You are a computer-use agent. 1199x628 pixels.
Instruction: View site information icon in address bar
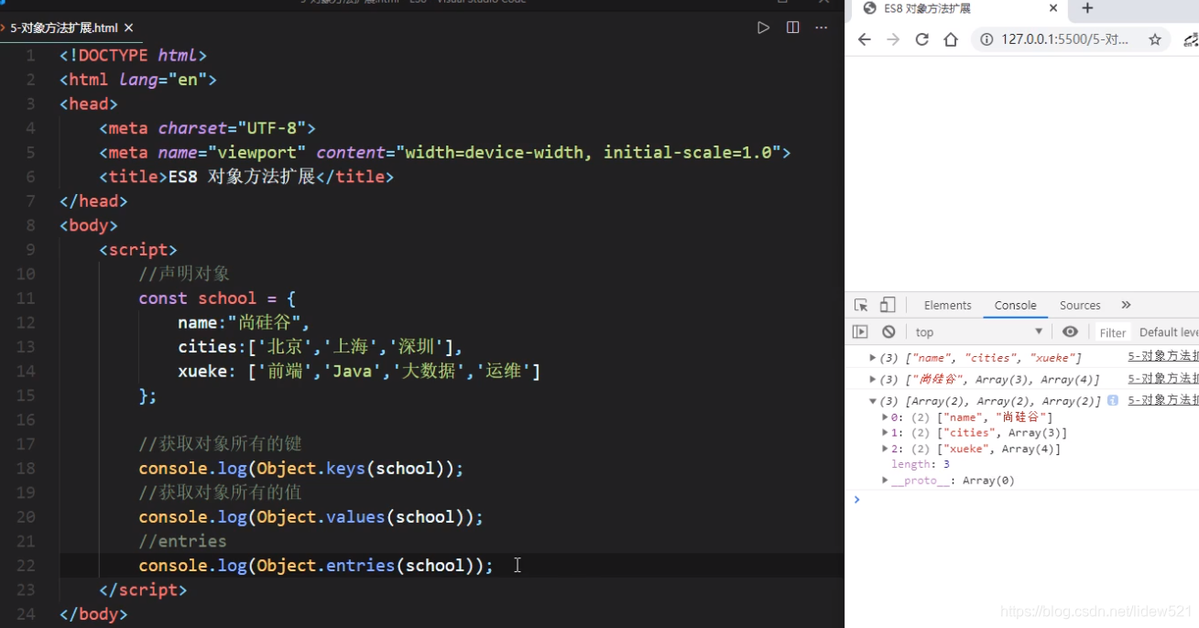click(x=986, y=39)
